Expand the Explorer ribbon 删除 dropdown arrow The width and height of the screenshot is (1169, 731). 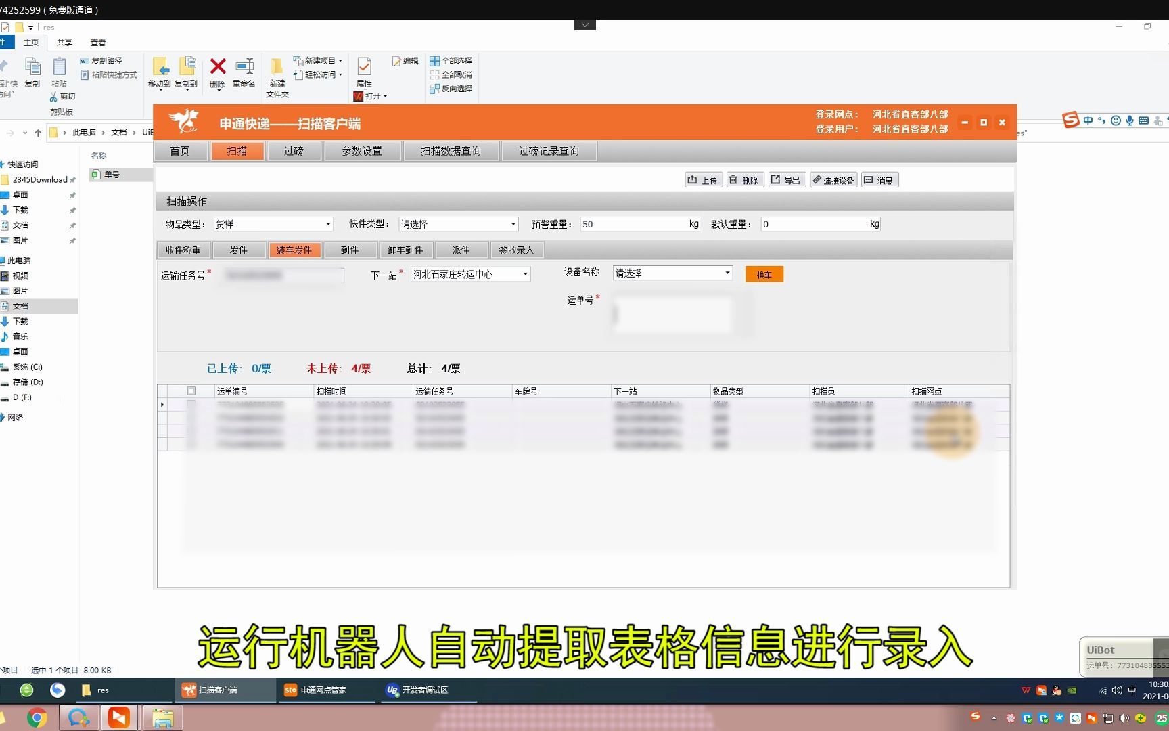(x=218, y=91)
